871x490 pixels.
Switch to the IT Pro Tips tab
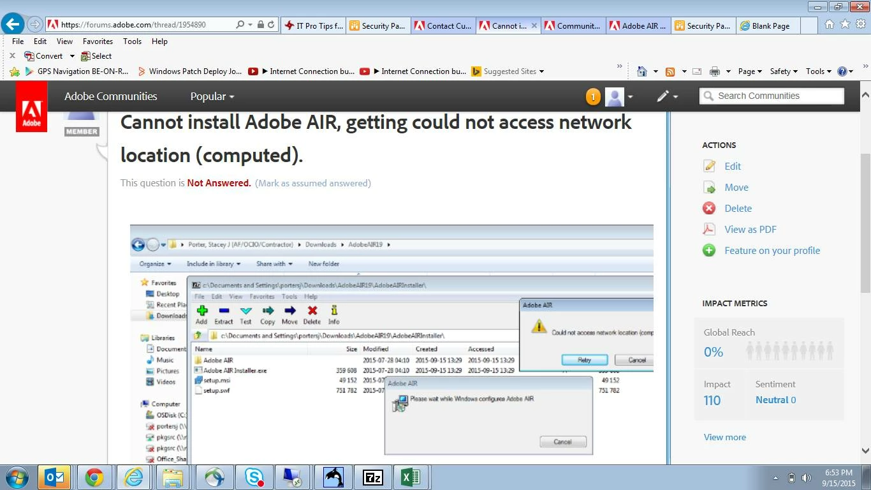tap(313, 26)
